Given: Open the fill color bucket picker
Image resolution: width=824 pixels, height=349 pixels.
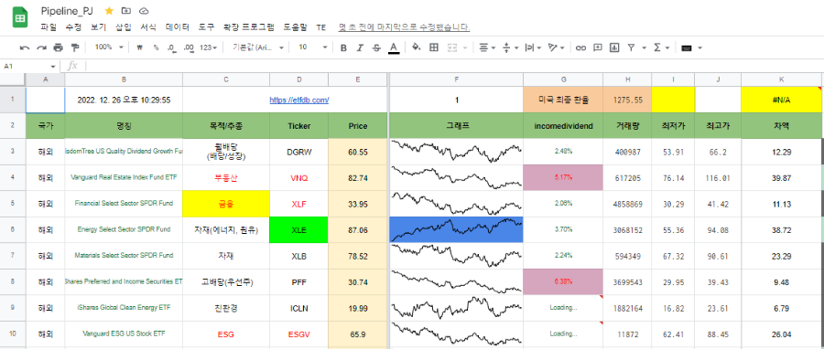Looking at the screenshot, I should 417,48.
